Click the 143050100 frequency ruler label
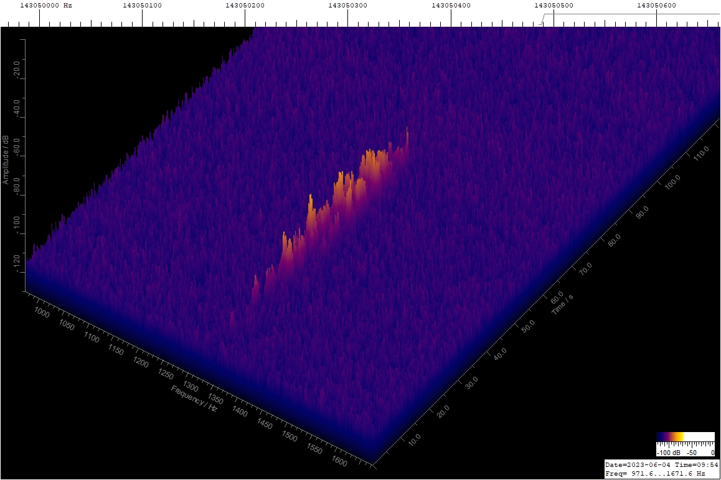The width and height of the screenshot is (721, 480). coord(142,6)
